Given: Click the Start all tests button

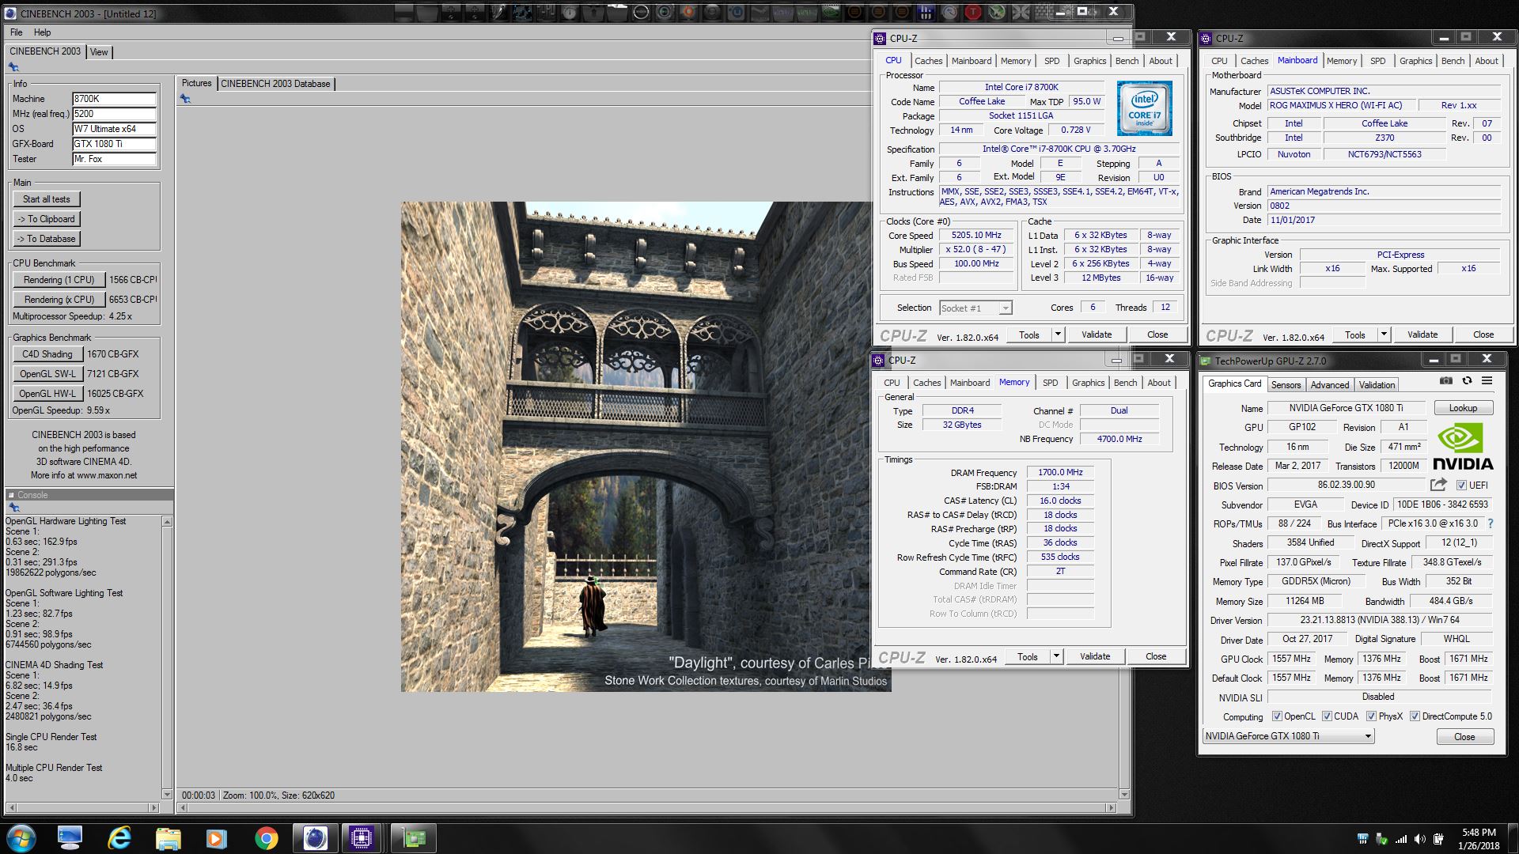Looking at the screenshot, I should pos(47,199).
